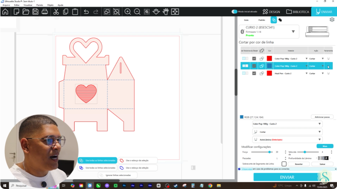Click the Mais button
The image size is (337, 189).
coord(325,146)
